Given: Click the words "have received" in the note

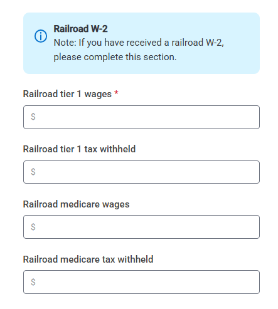Looking at the screenshot, I should tap(133, 43).
